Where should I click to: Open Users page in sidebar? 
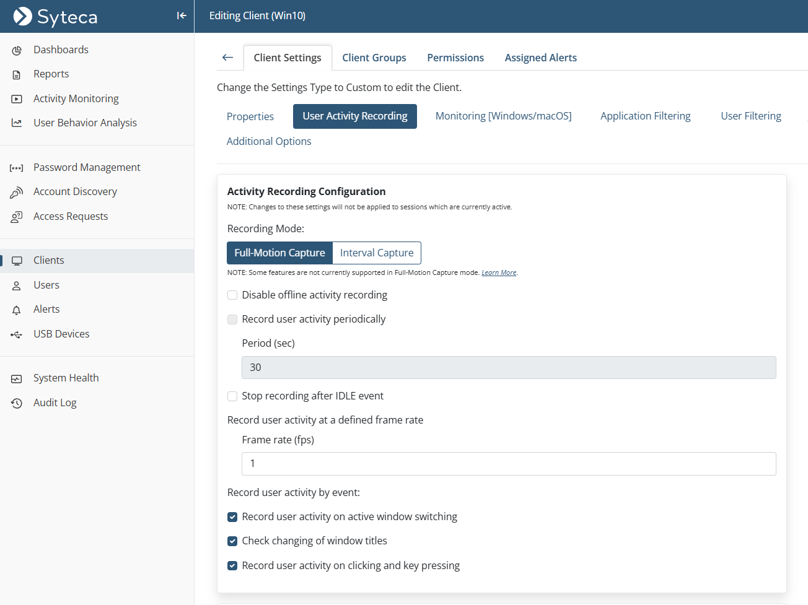pyautogui.click(x=46, y=285)
